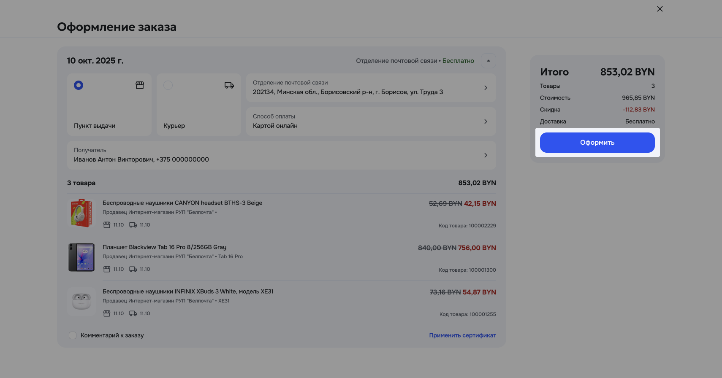
Task: Click the truck icon in Курьер card
Action: (229, 85)
